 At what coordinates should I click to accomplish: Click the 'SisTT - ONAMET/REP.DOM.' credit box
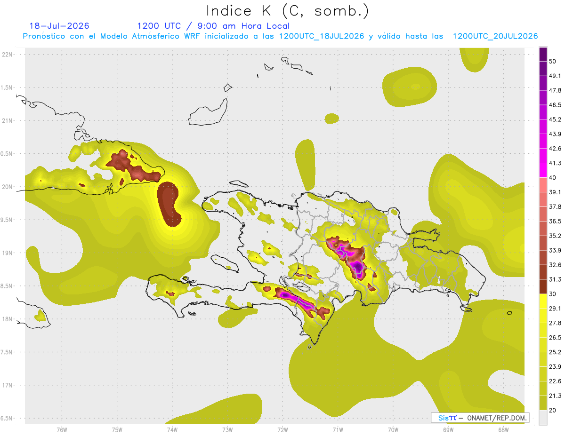click(480, 418)
